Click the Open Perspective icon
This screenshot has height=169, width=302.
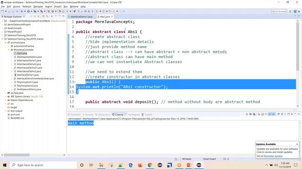[290, 11]
